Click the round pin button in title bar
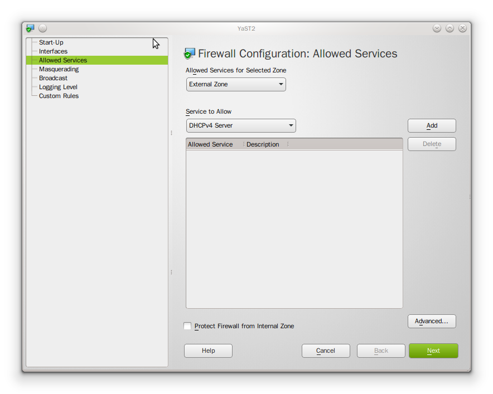The image size is (493, 394). (x=43, y=28)
